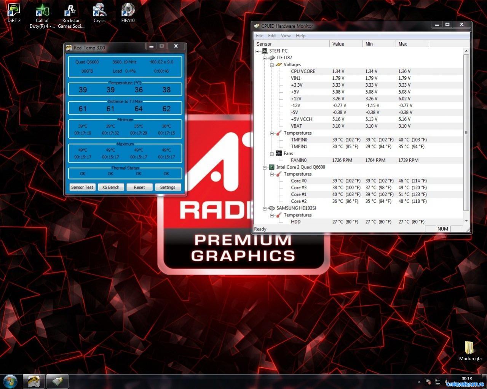Click the vertical scrollbar thumb in Hardware Monitor
Viewport: 487px width, 389px height.
[x=466, y=132]
